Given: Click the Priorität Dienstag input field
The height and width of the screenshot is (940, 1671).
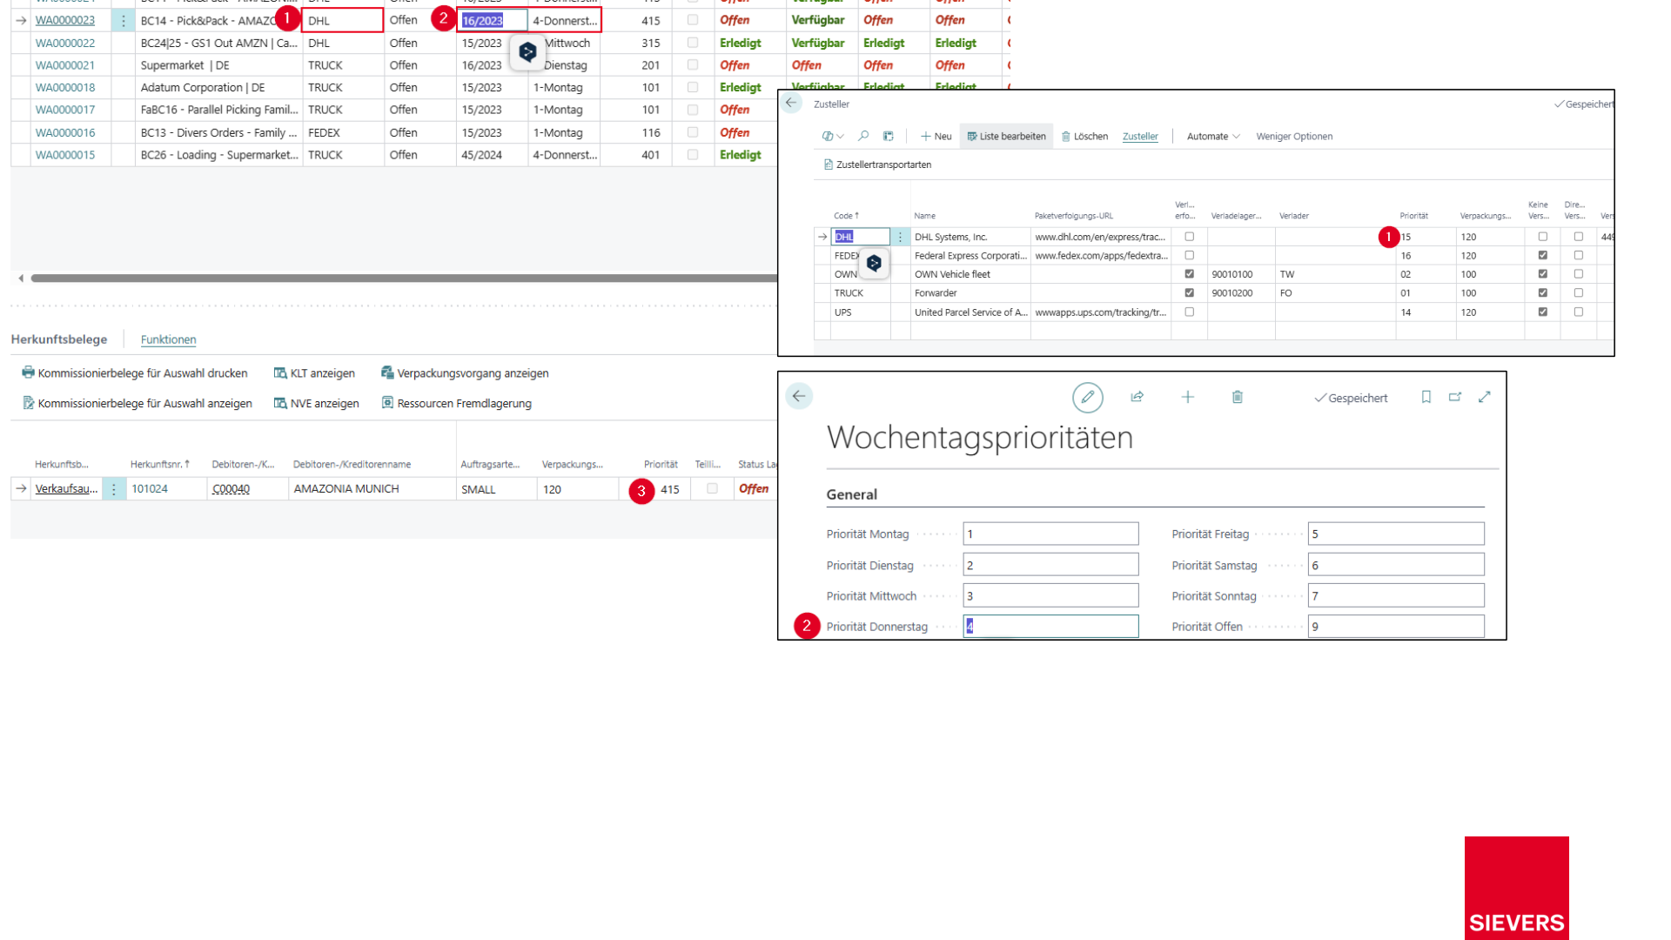Looking at the screenshot, I should [x=1050, y=565].
